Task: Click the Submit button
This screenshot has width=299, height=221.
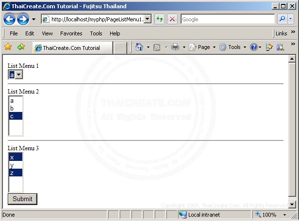Action: [x=22, y=199]
